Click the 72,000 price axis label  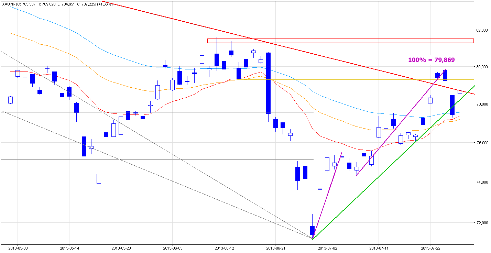pos(482,223)
